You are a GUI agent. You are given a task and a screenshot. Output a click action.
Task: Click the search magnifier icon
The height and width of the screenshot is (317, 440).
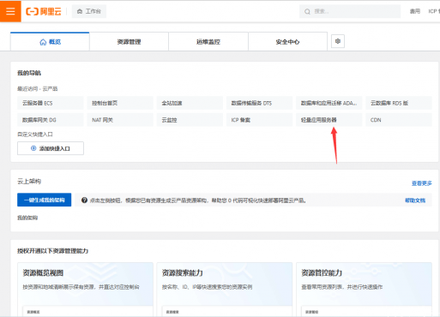pos(307,12)
